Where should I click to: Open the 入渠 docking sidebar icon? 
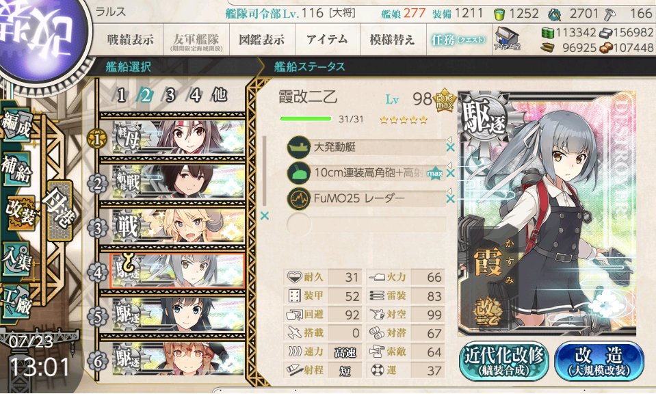click(16, 258)
